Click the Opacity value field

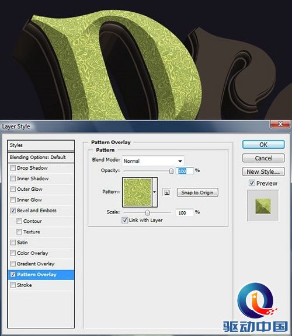coord(185,171)
